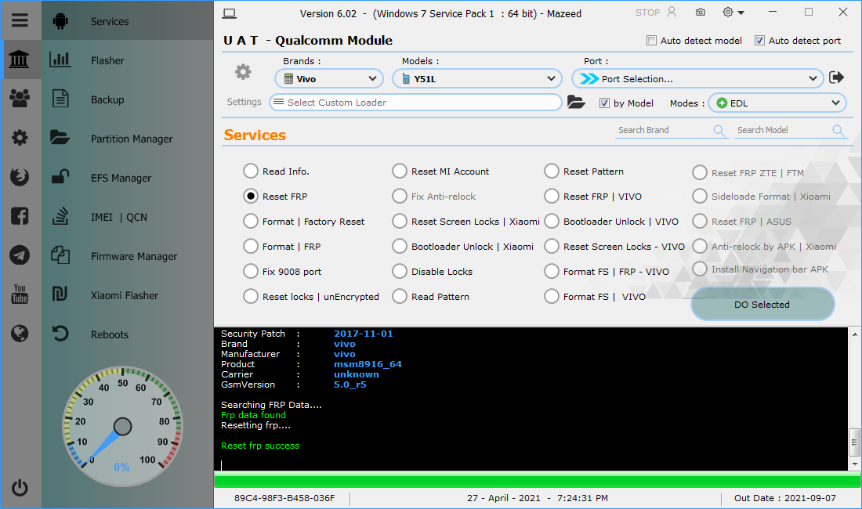The width and height of the screenshot is (862, 509).
Task: Click the arrow icon beside Port Selection
Action: pyautogui.click(x=836, y=78)
